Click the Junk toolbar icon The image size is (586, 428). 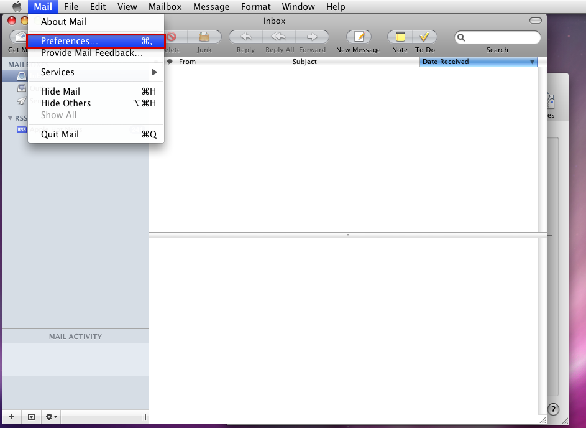[204, 37]
